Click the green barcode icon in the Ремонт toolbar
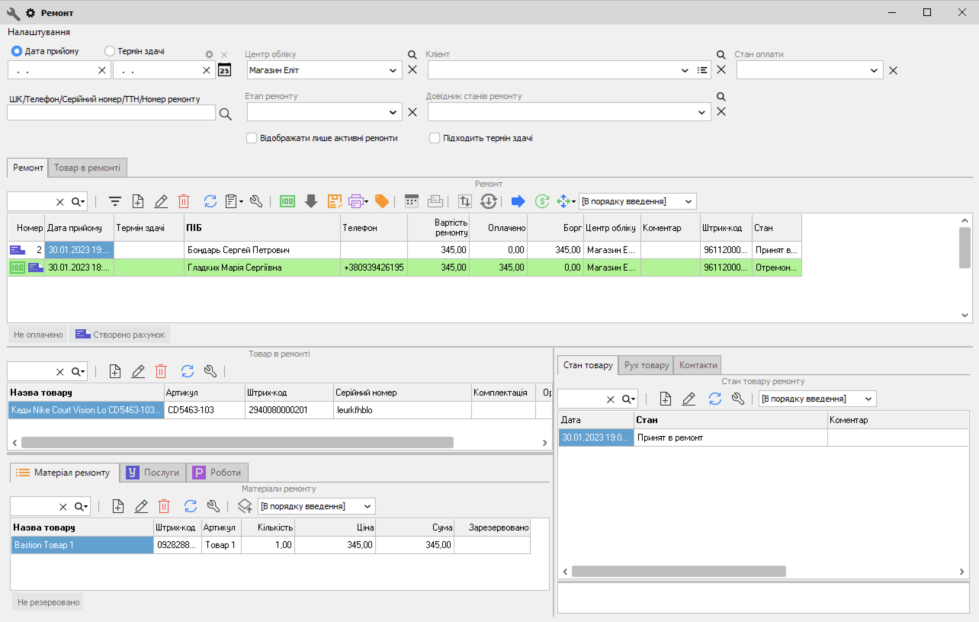This screenshot has height=622, width=979. coord(287,201)
